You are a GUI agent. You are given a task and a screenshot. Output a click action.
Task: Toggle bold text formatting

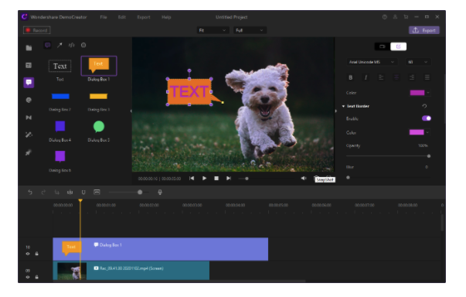(350, 77)
